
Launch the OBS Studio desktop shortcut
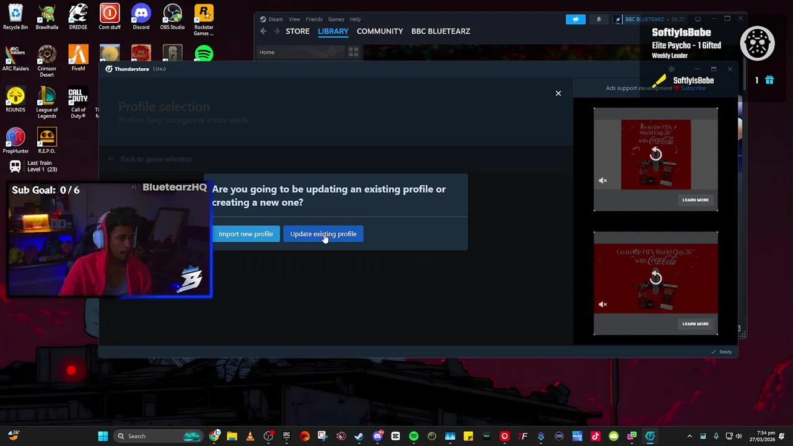pos(172,17)
